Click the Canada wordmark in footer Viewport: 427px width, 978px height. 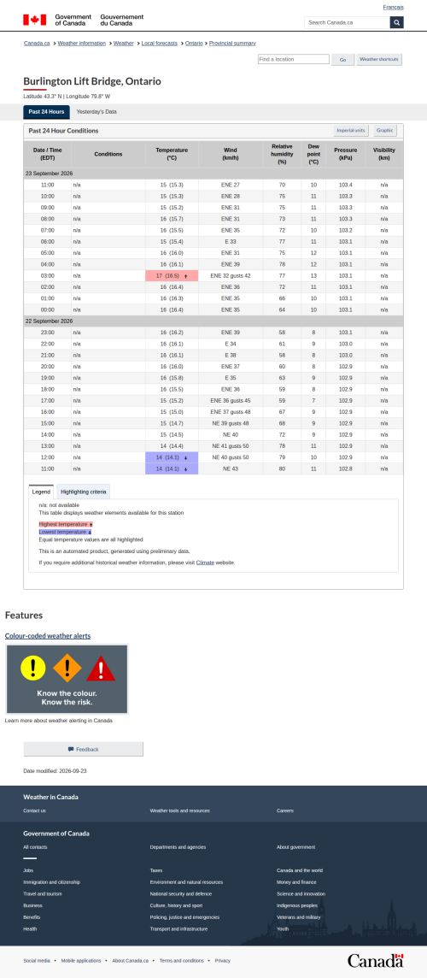pos(375,960)
